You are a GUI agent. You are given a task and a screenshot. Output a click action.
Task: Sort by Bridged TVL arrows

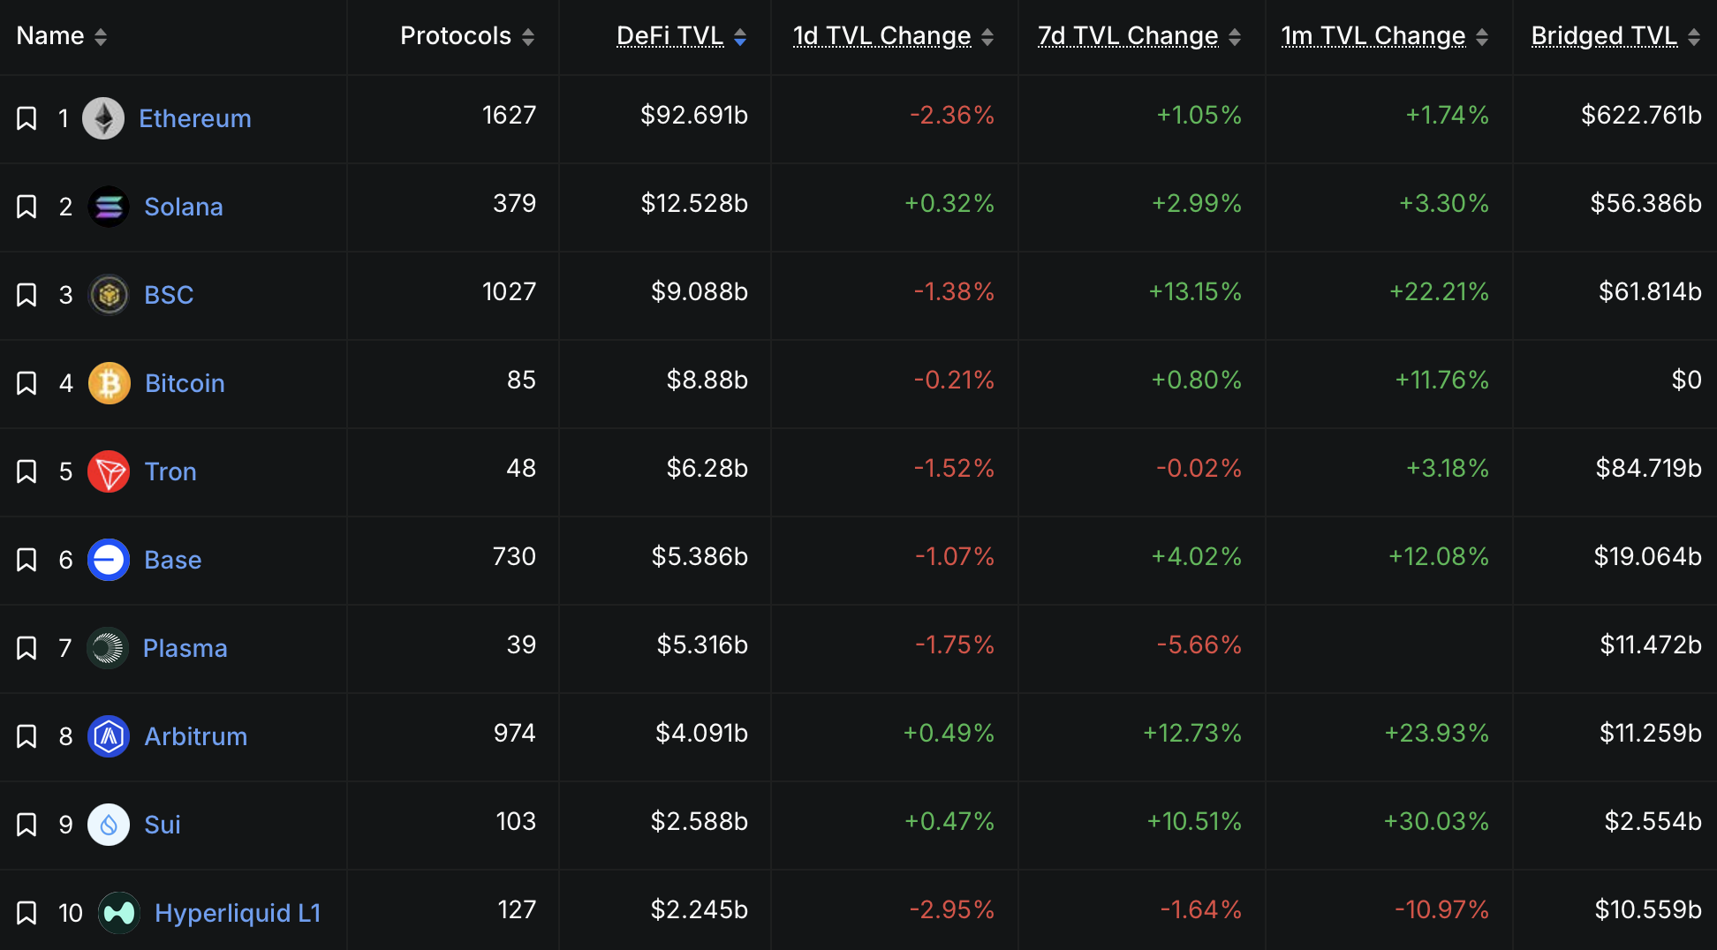tap(1693, 37)
